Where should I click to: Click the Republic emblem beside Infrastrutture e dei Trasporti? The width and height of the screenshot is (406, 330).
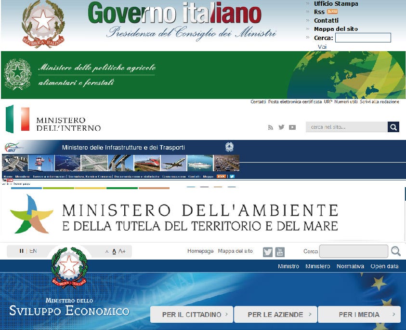(x=229, y=147)
